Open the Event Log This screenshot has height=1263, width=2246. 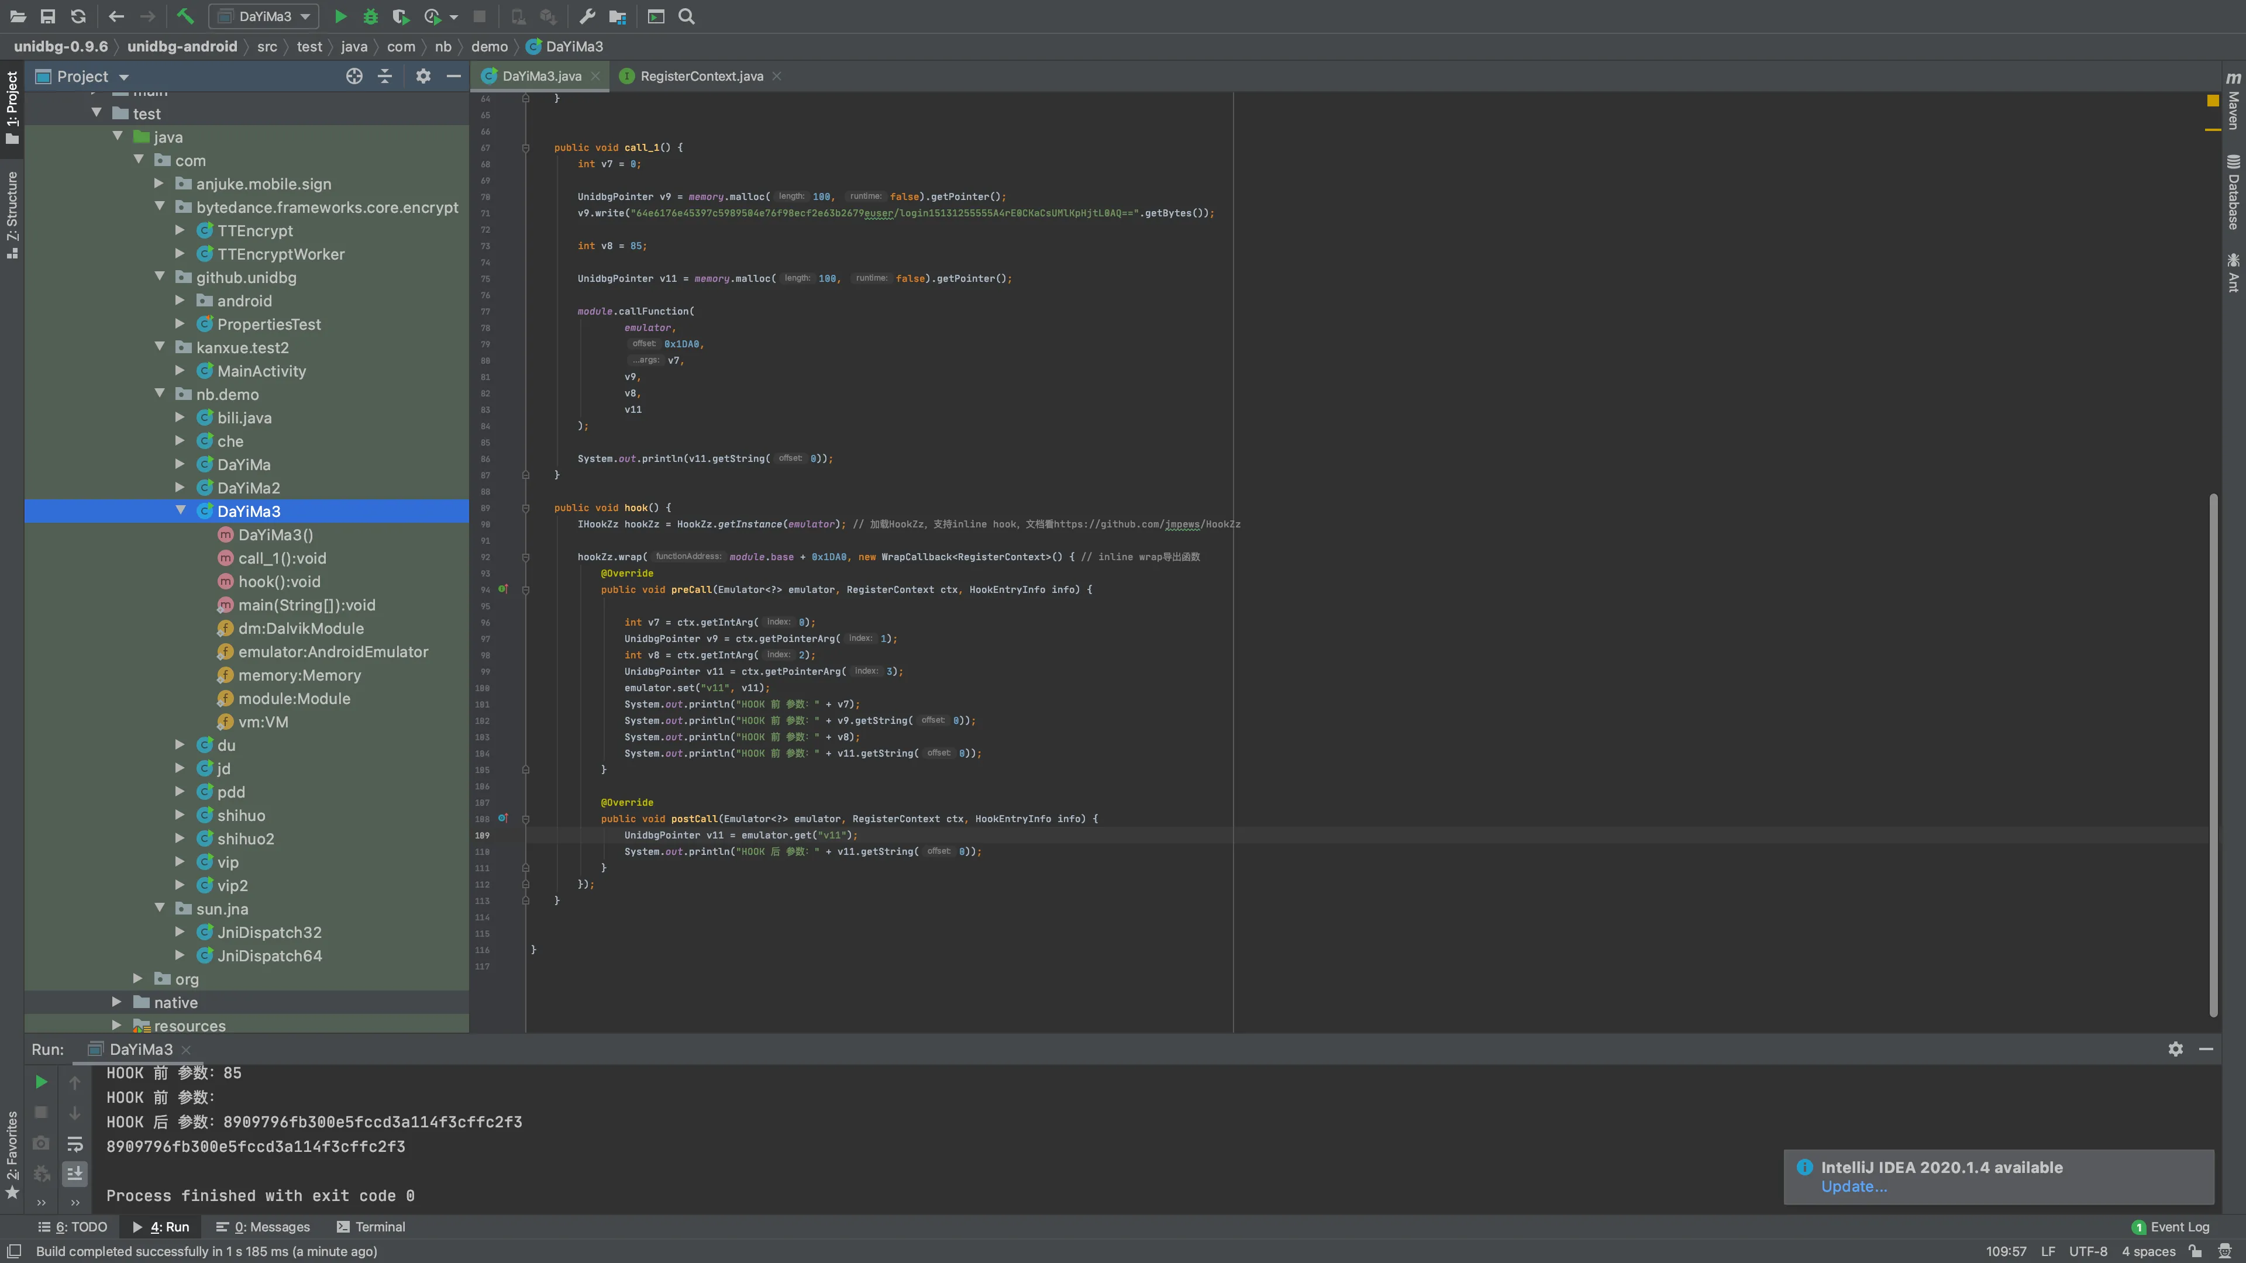[2170, 1226]
